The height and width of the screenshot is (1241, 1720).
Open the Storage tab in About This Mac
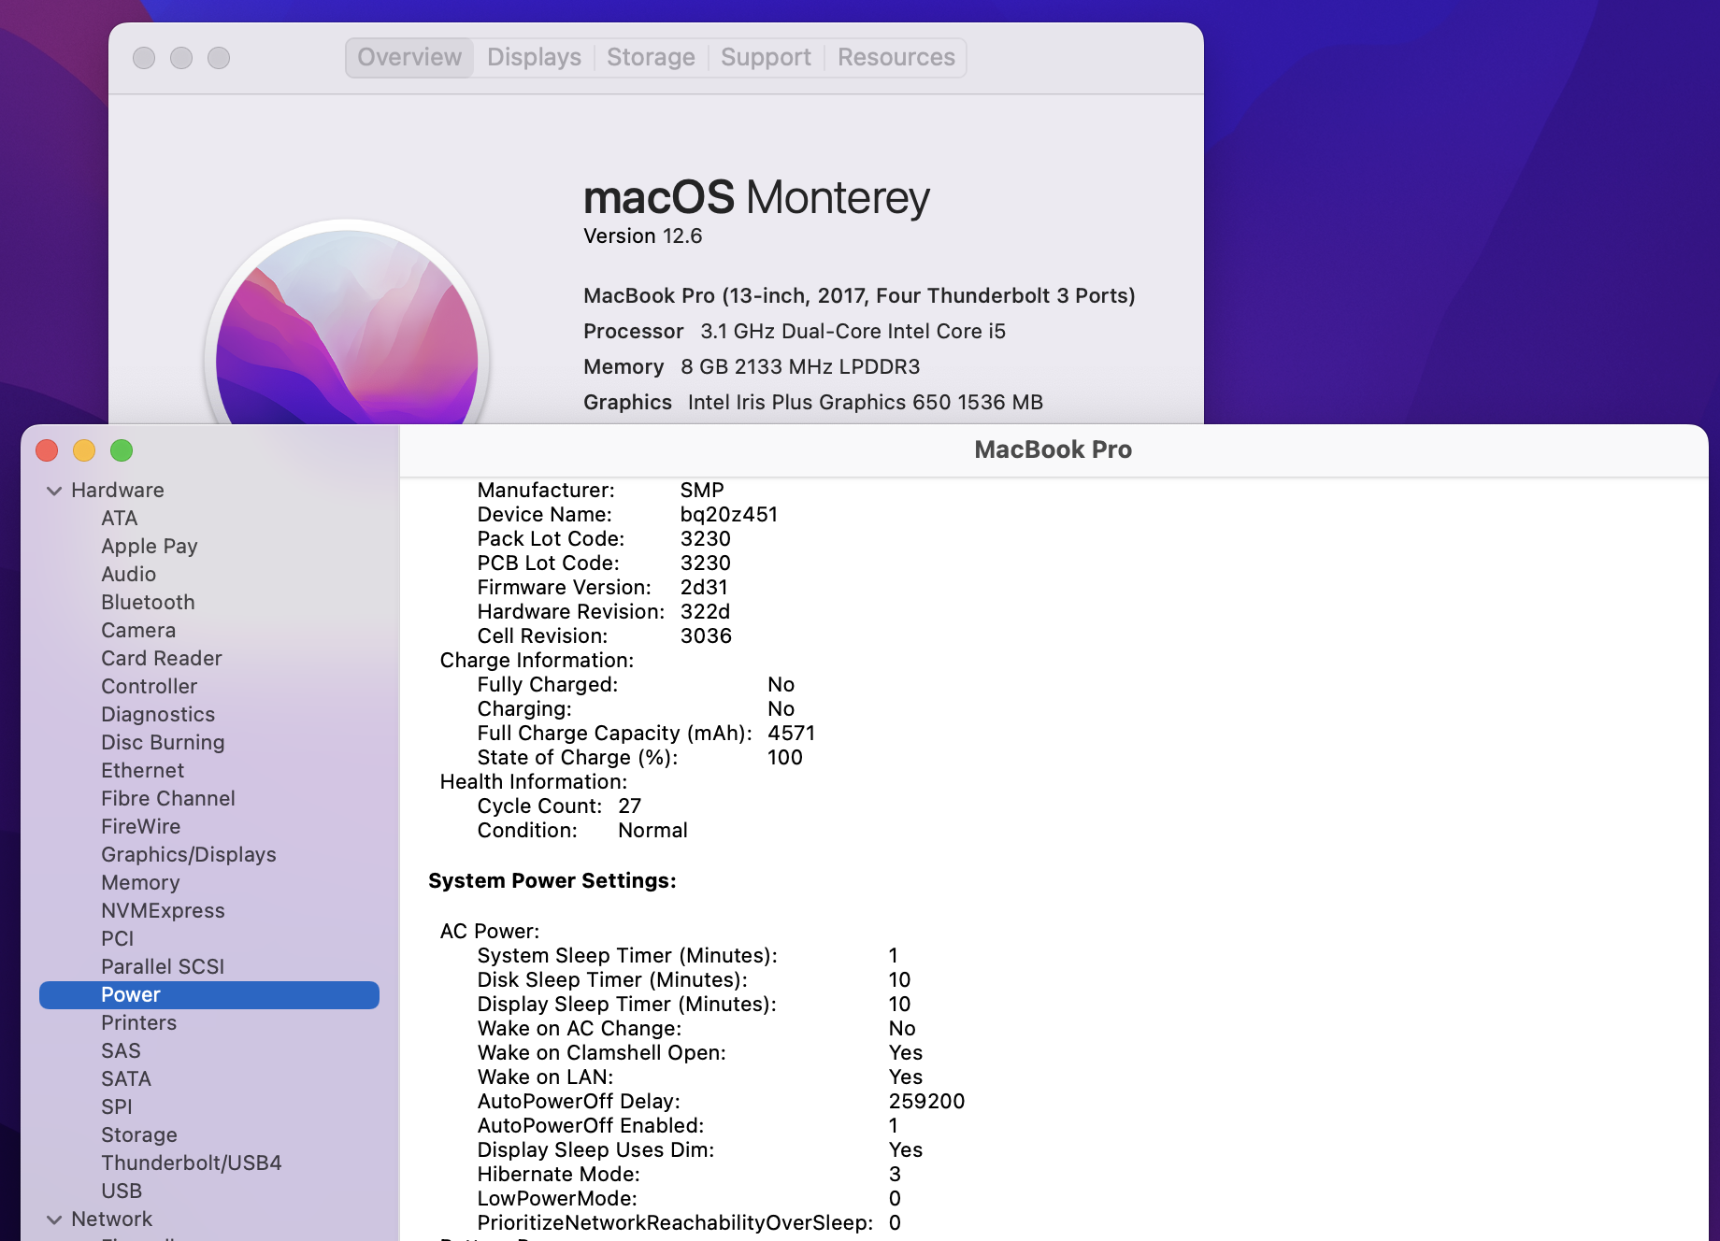click(651, 58)
